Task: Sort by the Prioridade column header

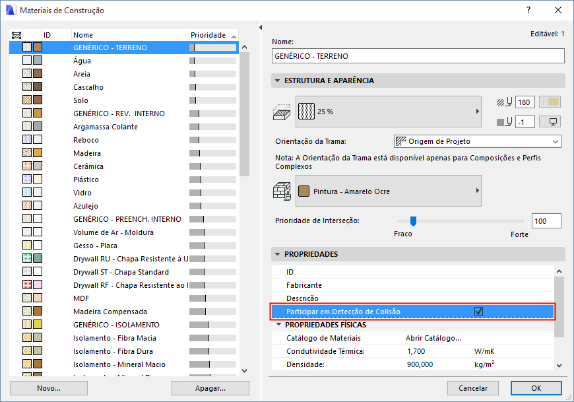Action: click(213, 35)
